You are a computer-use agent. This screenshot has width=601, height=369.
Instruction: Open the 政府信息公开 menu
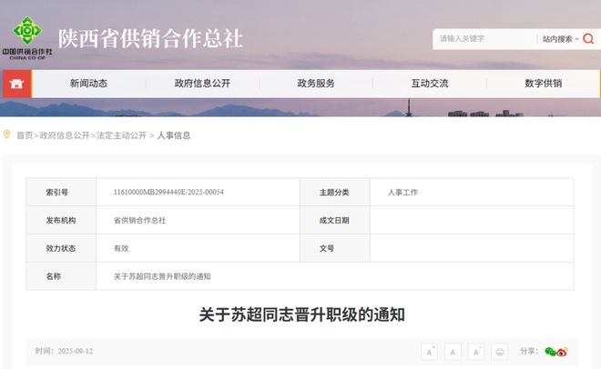202,84
